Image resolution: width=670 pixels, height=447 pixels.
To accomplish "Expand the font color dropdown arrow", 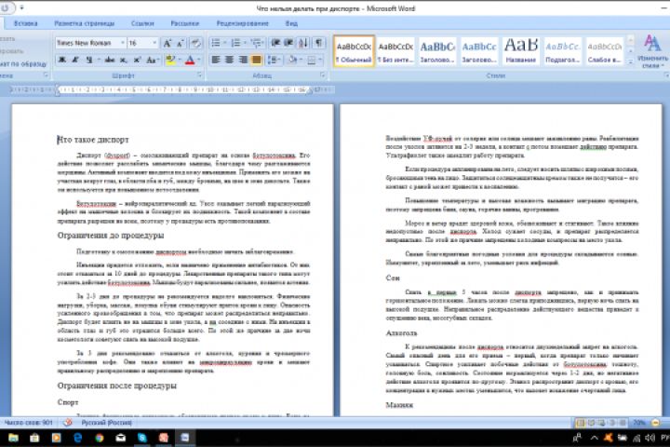I will [199, 61].
